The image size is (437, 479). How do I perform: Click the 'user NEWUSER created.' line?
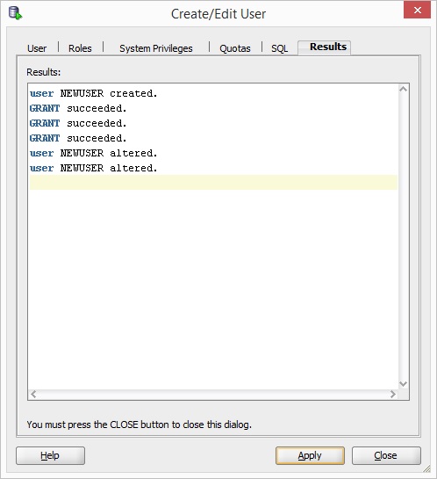(94, 93)
